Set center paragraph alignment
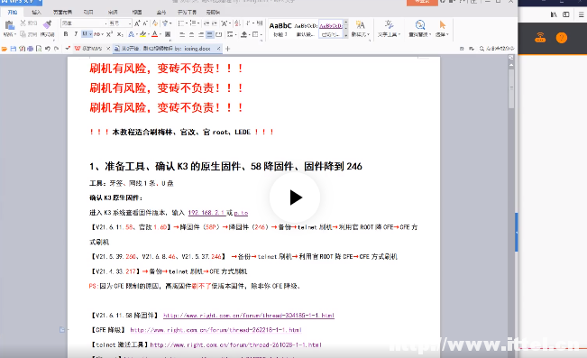The width and height of the screenshot is (587, 358). point(191,34)
